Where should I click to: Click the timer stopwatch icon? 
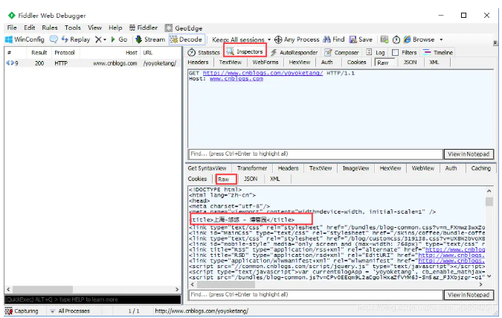tap(396, 39)
